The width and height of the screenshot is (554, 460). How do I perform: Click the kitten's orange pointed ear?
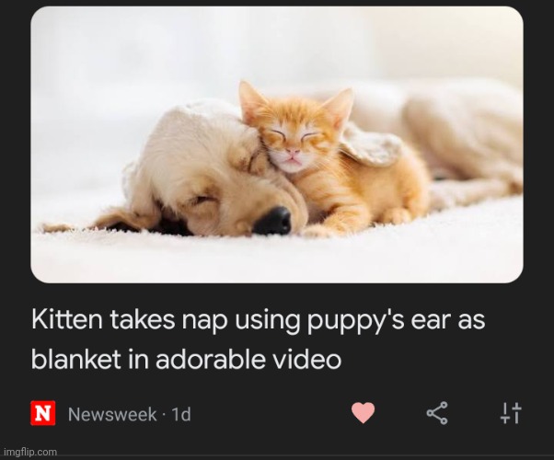(x=249, y=98)
